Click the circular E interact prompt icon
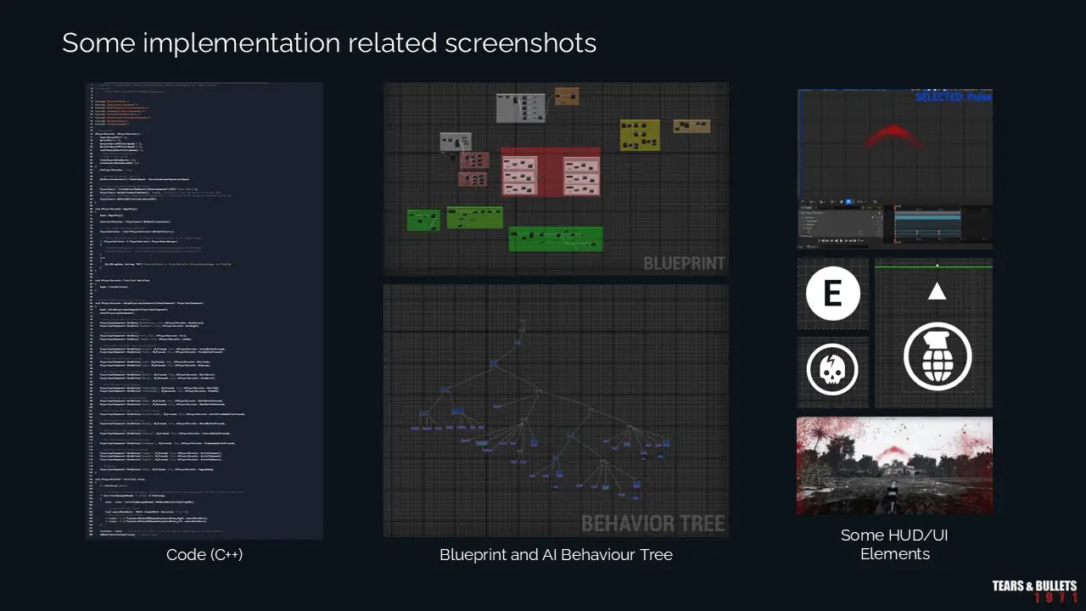The image size is (1086, 611). click(831, 294)
